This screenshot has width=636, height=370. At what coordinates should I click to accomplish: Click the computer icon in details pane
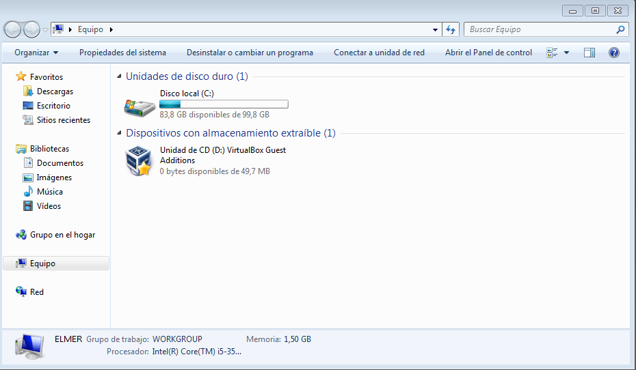coord(29,347)
